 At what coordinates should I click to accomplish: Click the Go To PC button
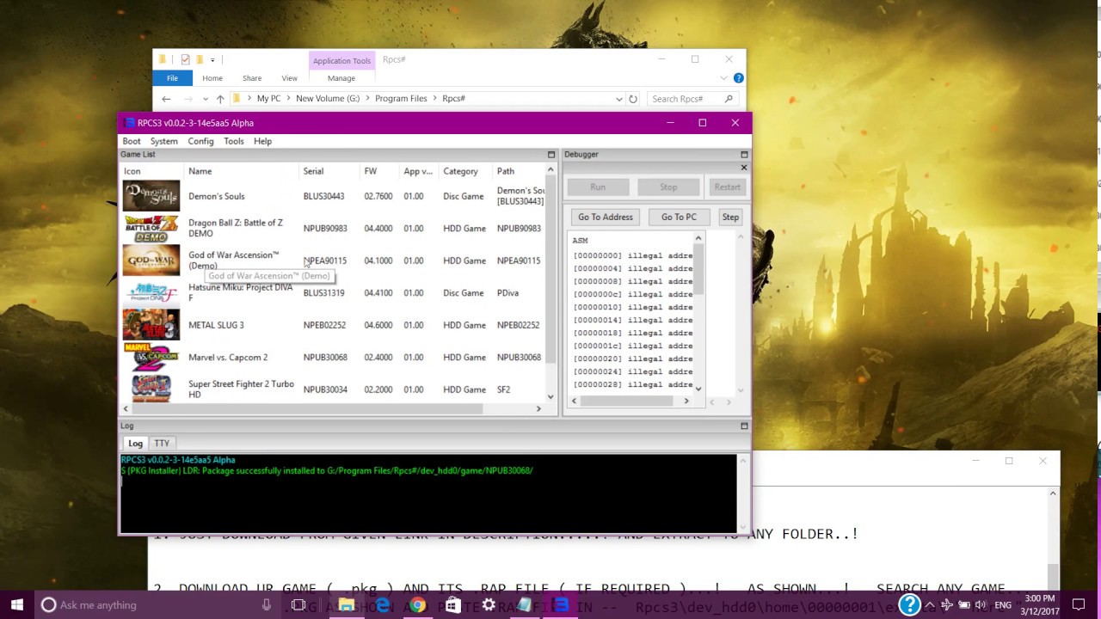coord(679,217)
